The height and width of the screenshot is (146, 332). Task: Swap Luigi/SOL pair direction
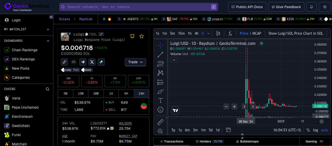click(101, 34)
